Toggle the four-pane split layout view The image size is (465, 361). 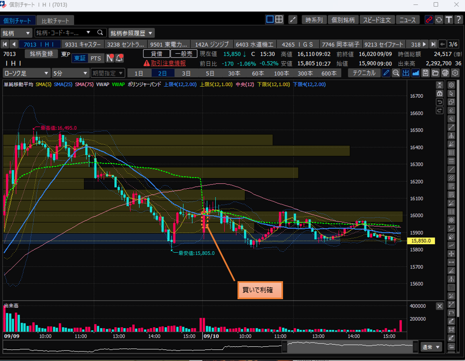pyautogui.click(x=279, y=20)
